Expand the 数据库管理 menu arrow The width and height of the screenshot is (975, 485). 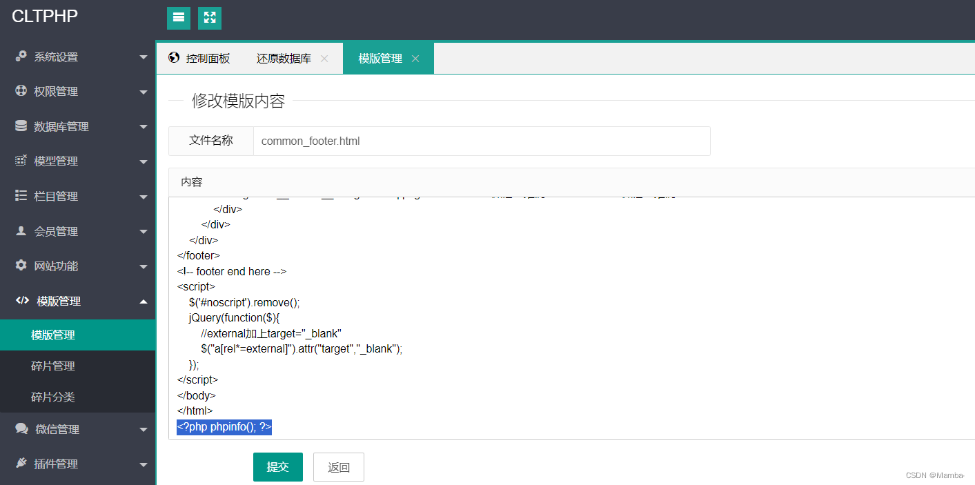click(144, 127)
